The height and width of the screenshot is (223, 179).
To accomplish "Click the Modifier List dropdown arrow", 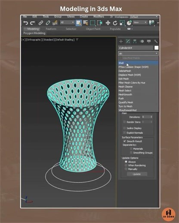I will click(x=156, y=54).
